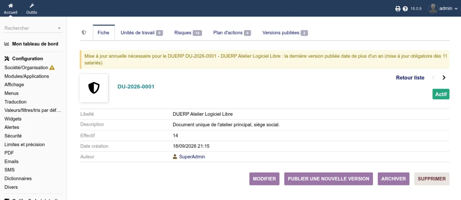Open the Menus settings
Viewport: 461px width, 200px height.
point(12,93)
